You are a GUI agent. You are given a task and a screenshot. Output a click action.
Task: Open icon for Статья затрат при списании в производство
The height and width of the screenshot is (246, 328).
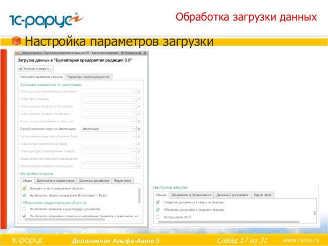(x=139, y=159)
